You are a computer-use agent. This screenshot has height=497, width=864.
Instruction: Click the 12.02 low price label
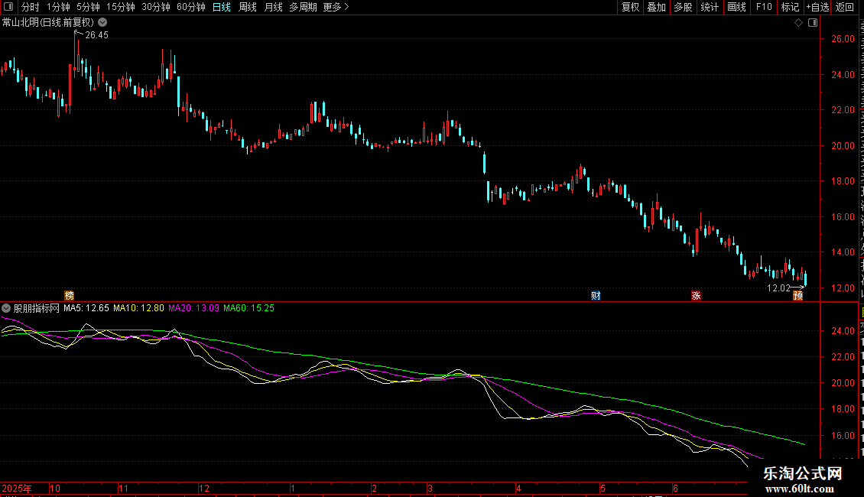[778, 288]
